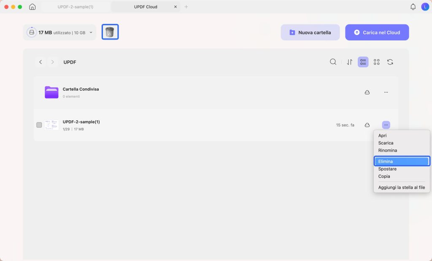Click the storage drive icon
The image size is (432, 261).
32,32
